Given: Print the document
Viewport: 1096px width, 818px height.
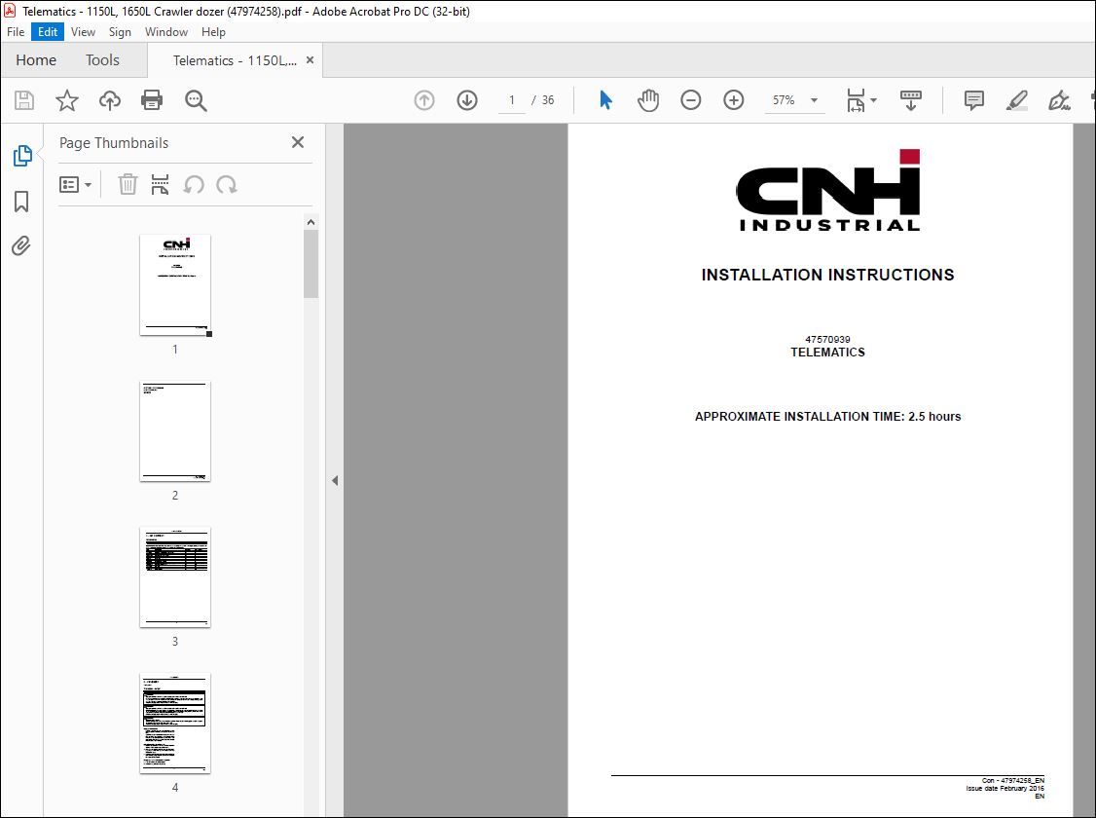Looking at the screenshot, I should [x=152, y=100].
